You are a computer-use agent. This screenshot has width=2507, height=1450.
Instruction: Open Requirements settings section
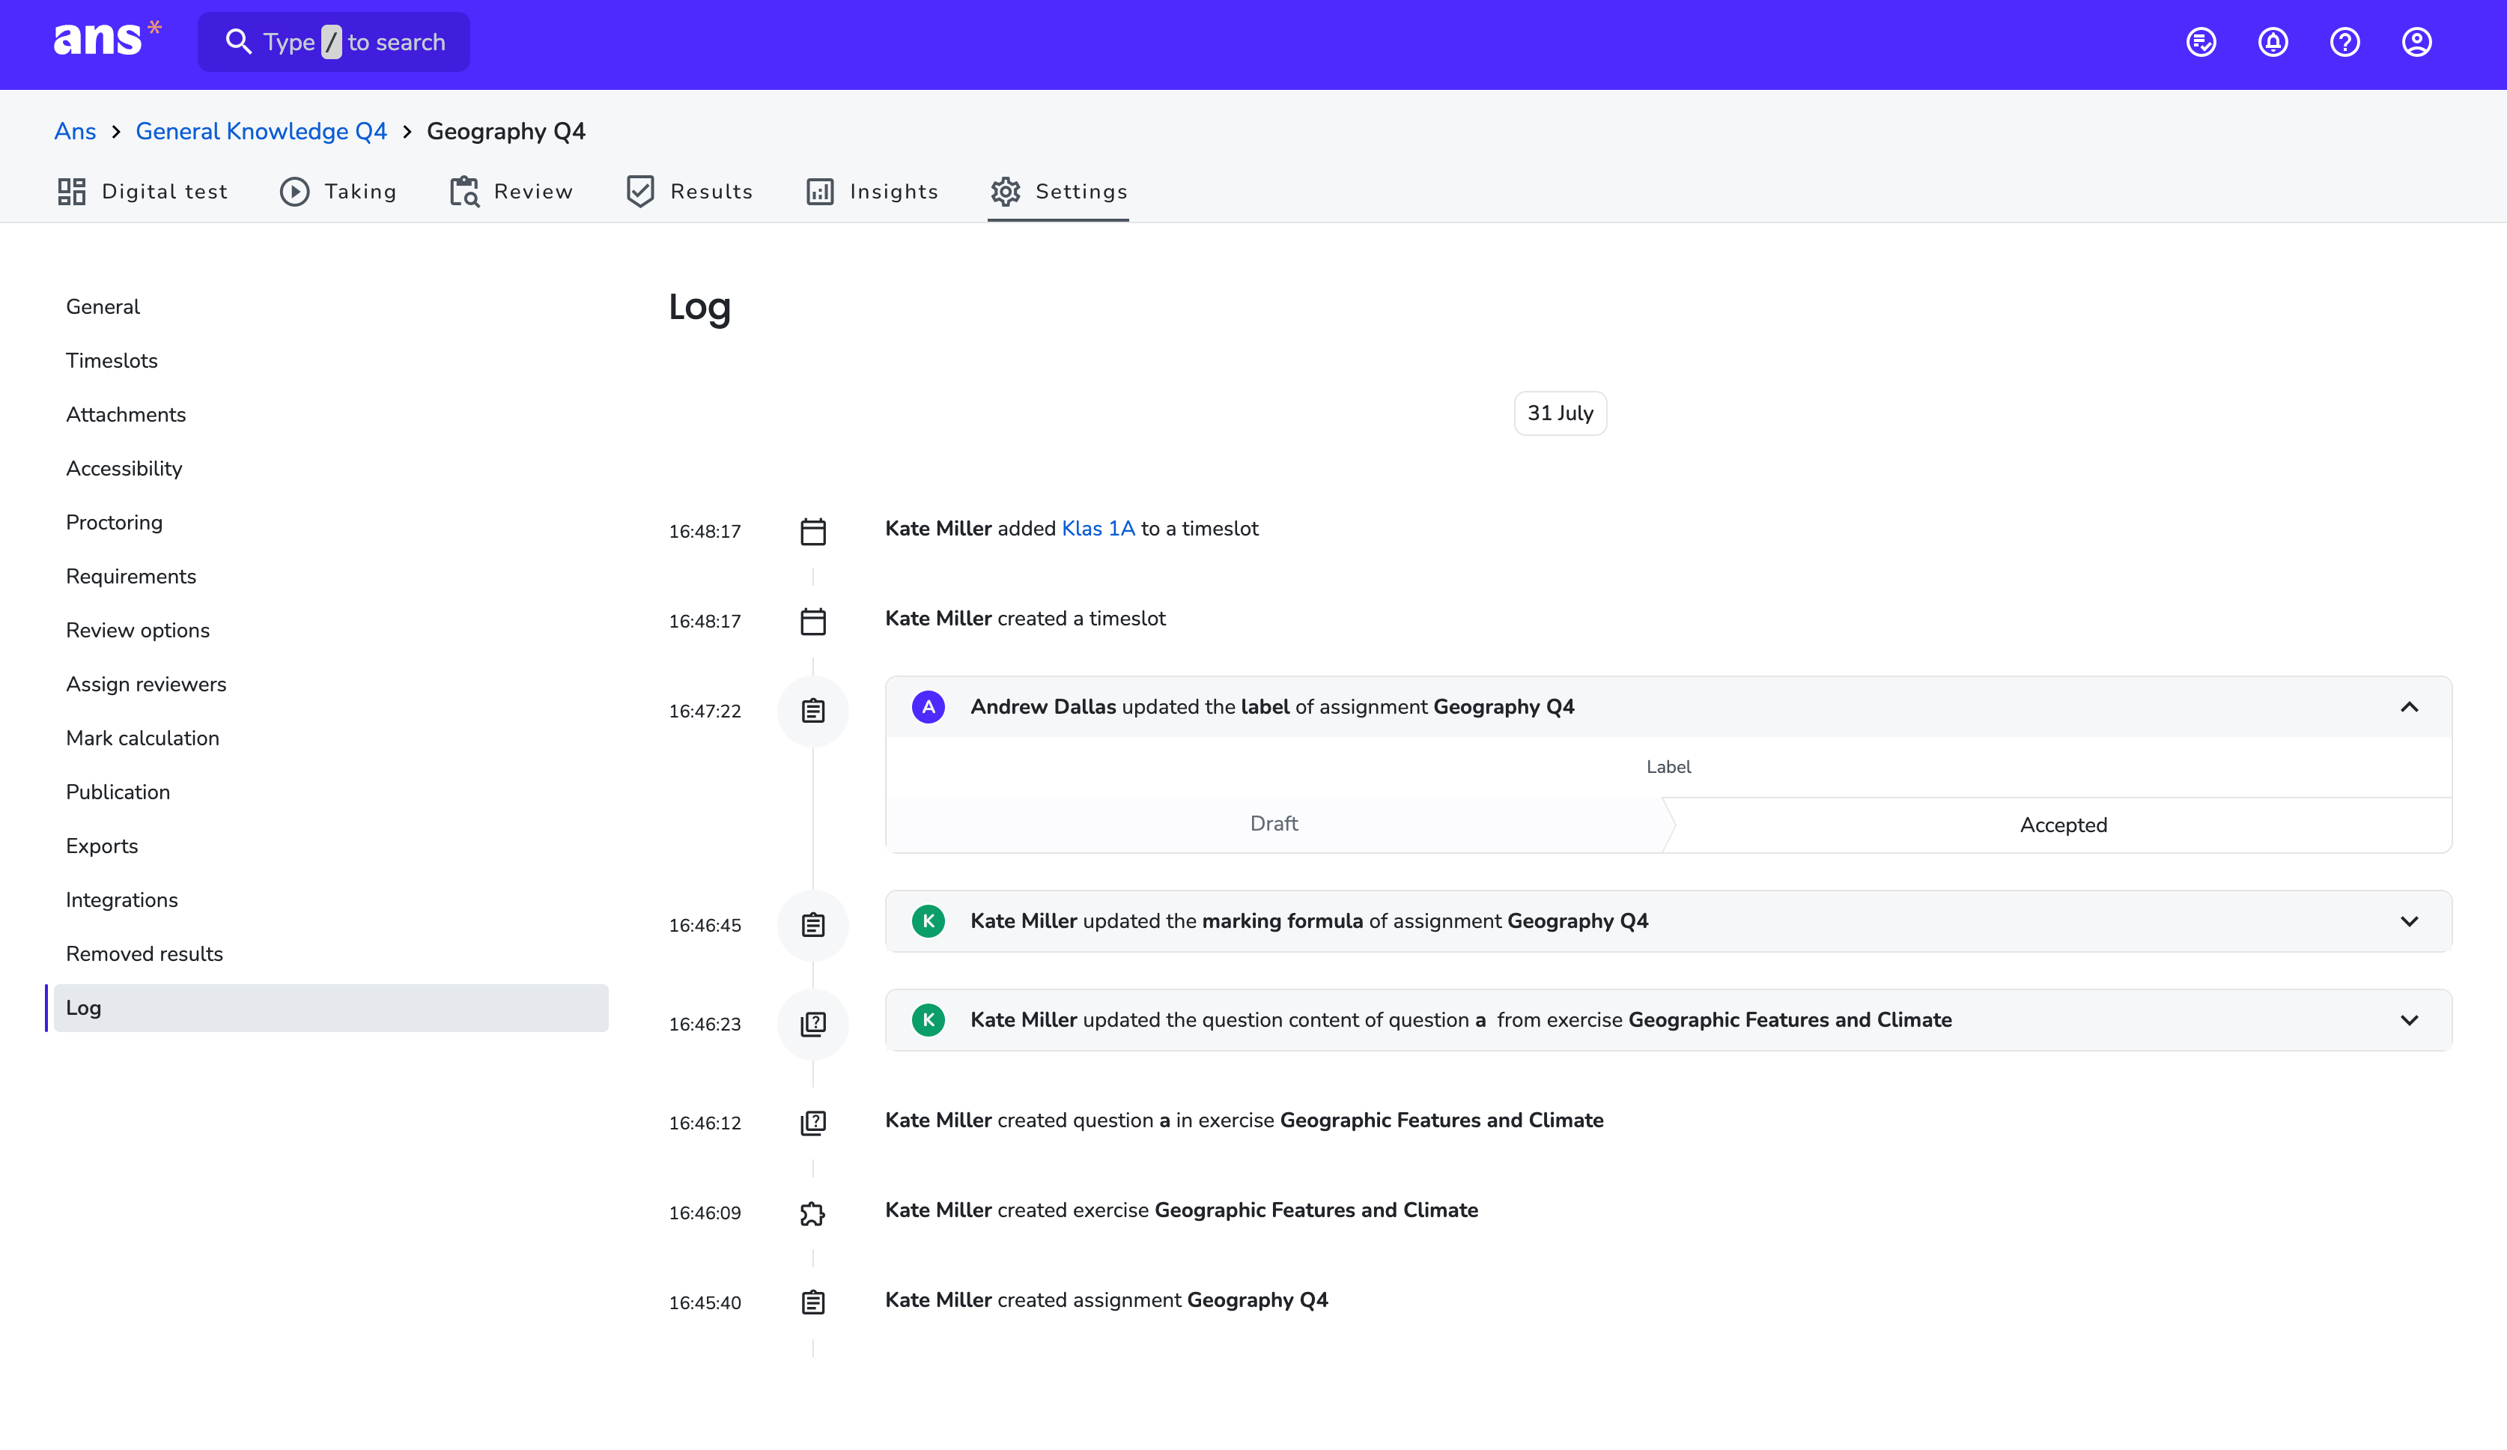tap(131, 576)
